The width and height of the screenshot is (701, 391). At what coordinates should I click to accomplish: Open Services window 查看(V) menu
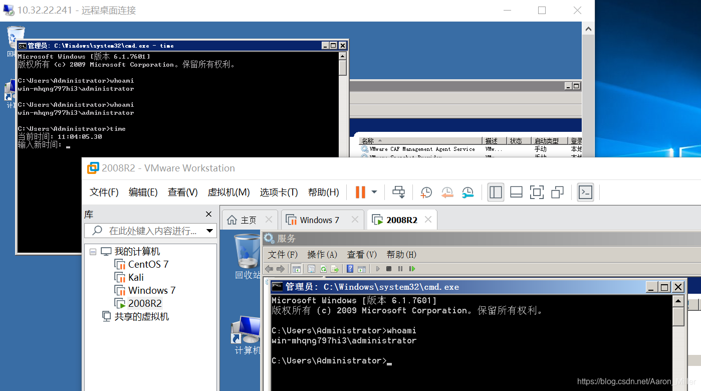pyautogui.click(x=362, y=255)
